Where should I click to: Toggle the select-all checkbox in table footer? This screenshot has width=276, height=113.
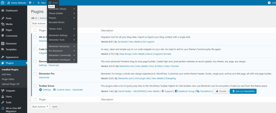(35, 100)
